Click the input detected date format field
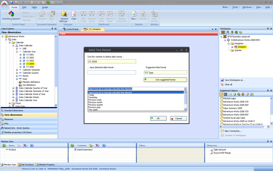 pyautogui.click(x=112, y=73)
